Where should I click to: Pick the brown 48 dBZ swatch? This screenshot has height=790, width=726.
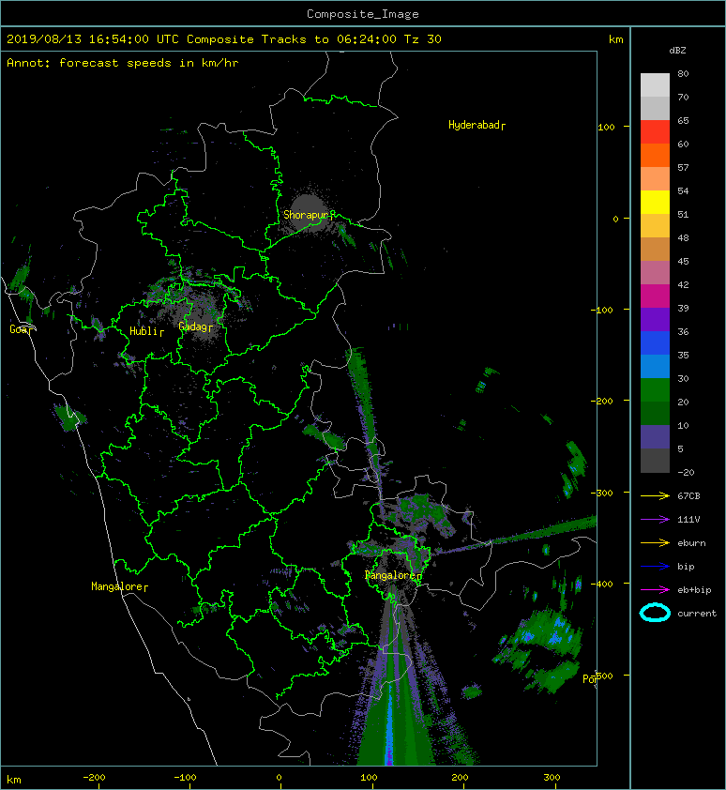[x=655, y=249]
